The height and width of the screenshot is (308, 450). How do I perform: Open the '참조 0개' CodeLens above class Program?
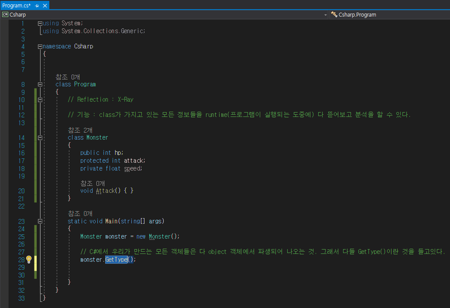coord(68,77)
